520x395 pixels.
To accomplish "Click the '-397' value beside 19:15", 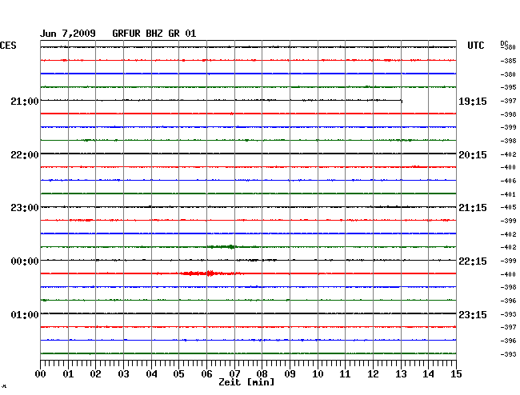I will 508,101.
